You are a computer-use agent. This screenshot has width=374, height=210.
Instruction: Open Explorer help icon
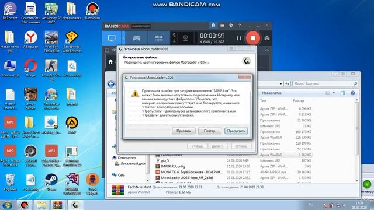[353, 93]
